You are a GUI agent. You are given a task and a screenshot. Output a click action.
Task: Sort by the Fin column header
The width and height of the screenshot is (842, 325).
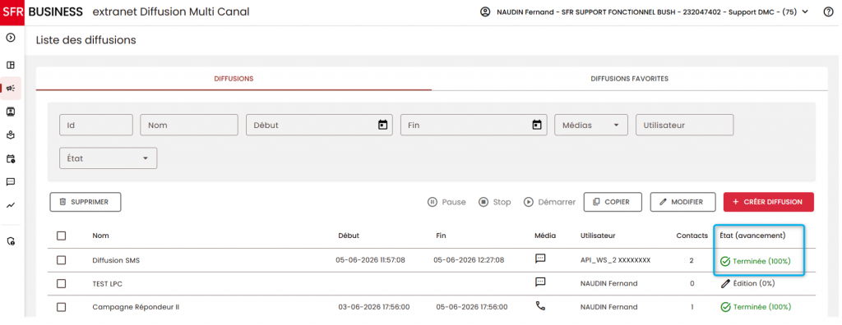[x=441, y=236]
